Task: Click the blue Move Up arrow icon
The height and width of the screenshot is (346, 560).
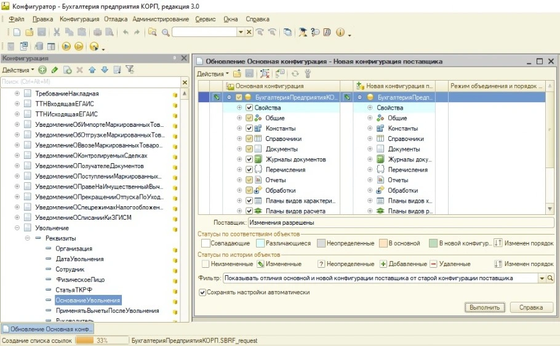Action: tap(92, 70)
